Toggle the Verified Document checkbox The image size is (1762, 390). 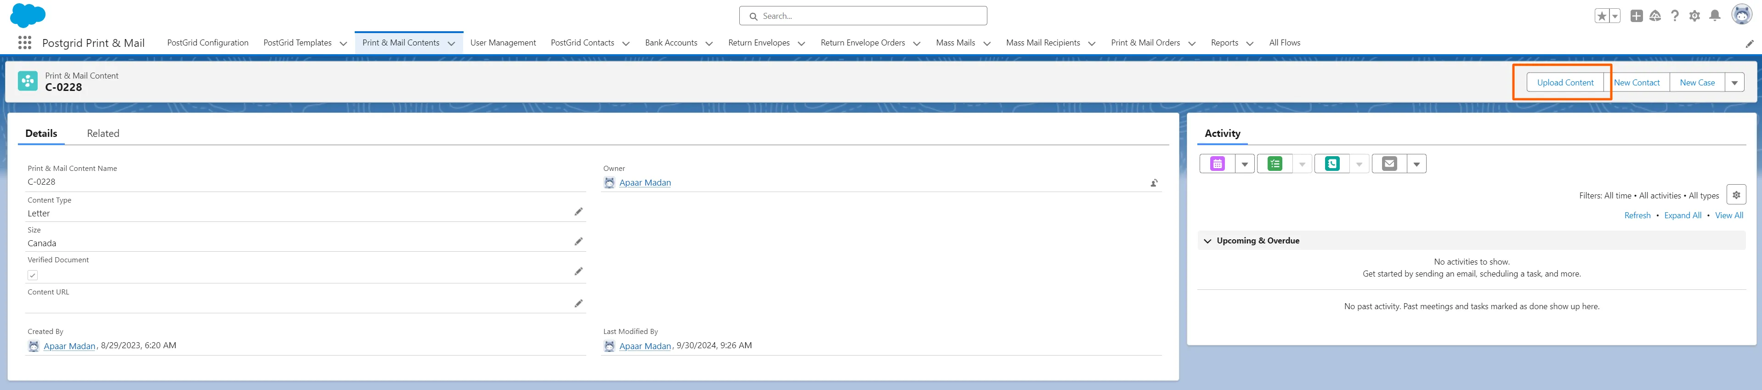[33, 275]
